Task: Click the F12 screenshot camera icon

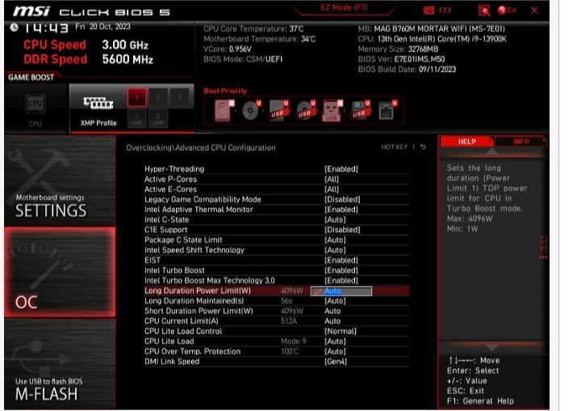Action: point(428,10)
